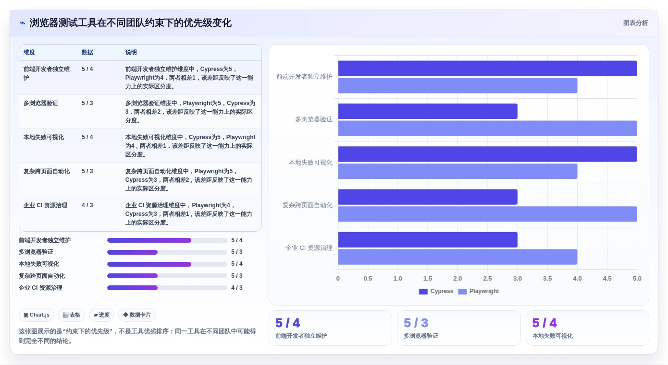
Task: Click the footnote text about 约束下的优先级
Action: (x=137, y=336)
